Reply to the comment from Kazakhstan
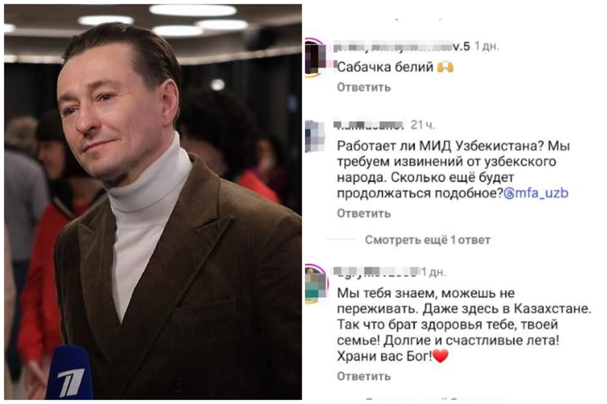607x404 pixels. [x=364, y=376]
